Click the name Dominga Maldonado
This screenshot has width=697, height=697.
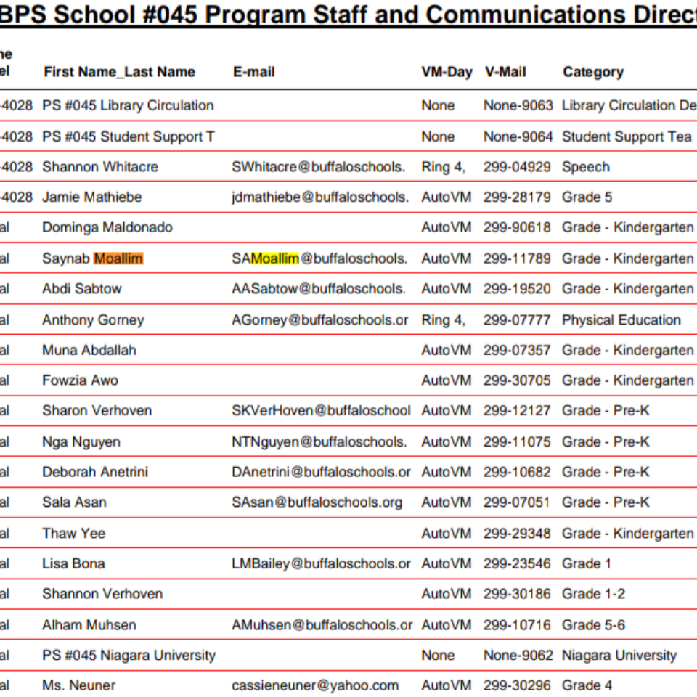[x=107, y=227]
